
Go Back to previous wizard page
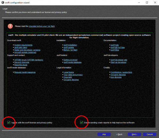pyautogui.click(x=119, y=134)
